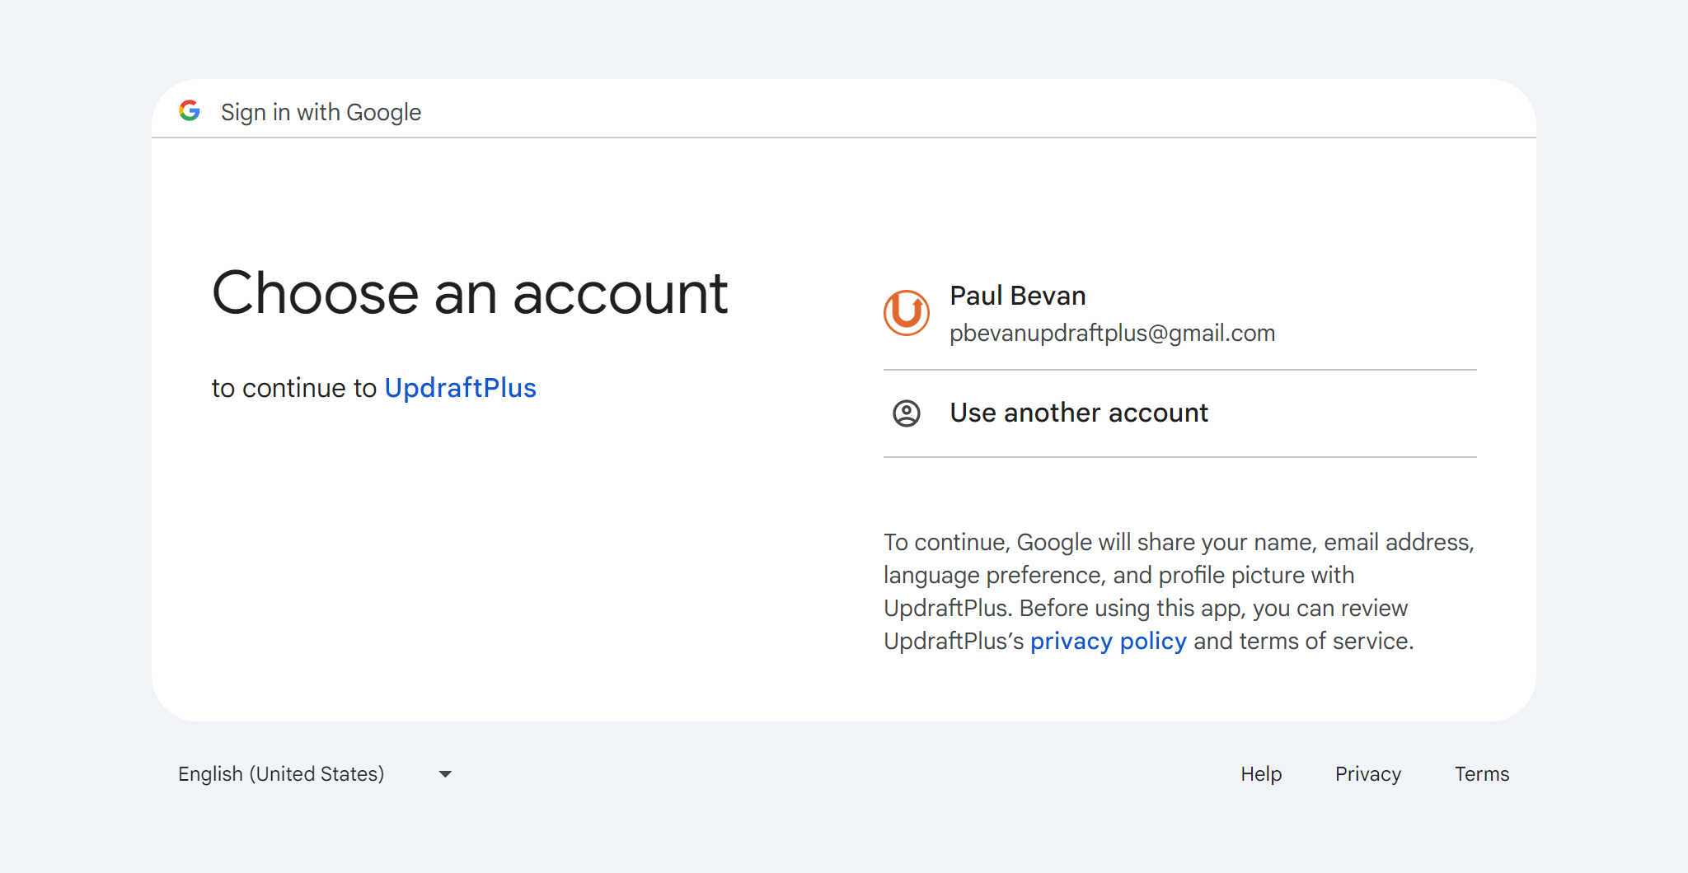Image resolution: width=1688 pixels, height=873 pixels.
Task: Click 'language preference, and profile picture' text line
Action: click(1118, 575)
